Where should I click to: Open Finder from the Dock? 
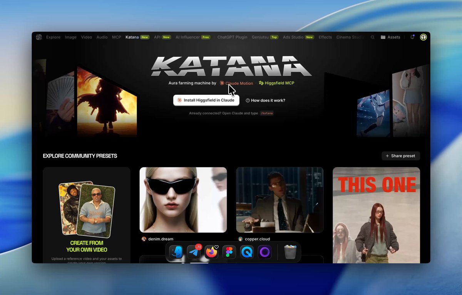[176, 253]
